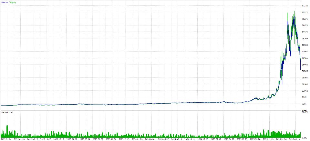Select the 2025.02.17 date label
The image size is (310, 141).
click(216, 139)
